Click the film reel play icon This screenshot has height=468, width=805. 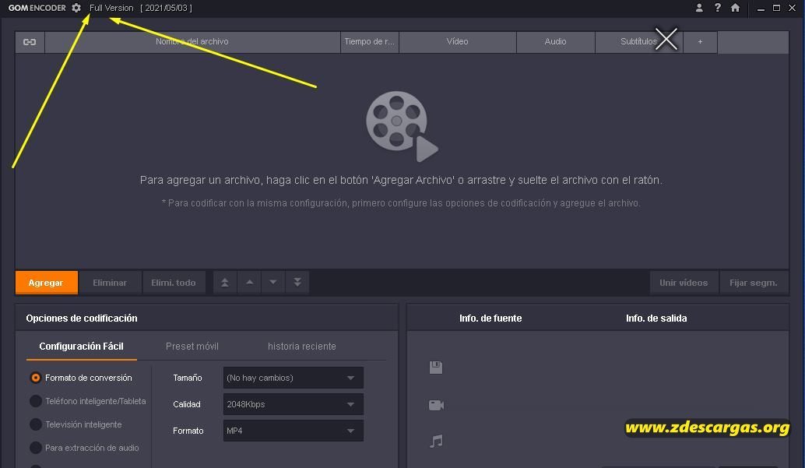pos(402,126)
